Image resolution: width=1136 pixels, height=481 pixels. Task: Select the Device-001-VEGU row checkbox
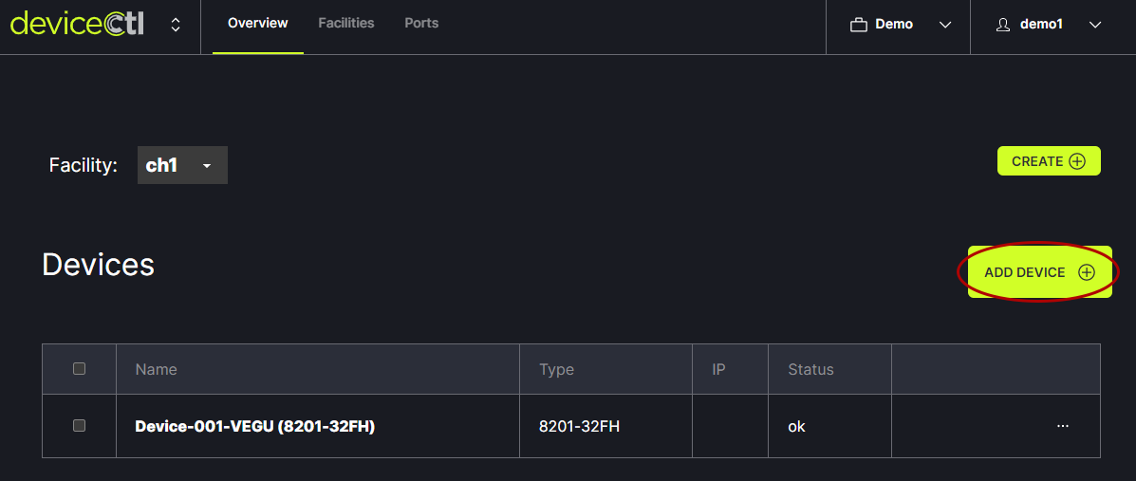80,426
